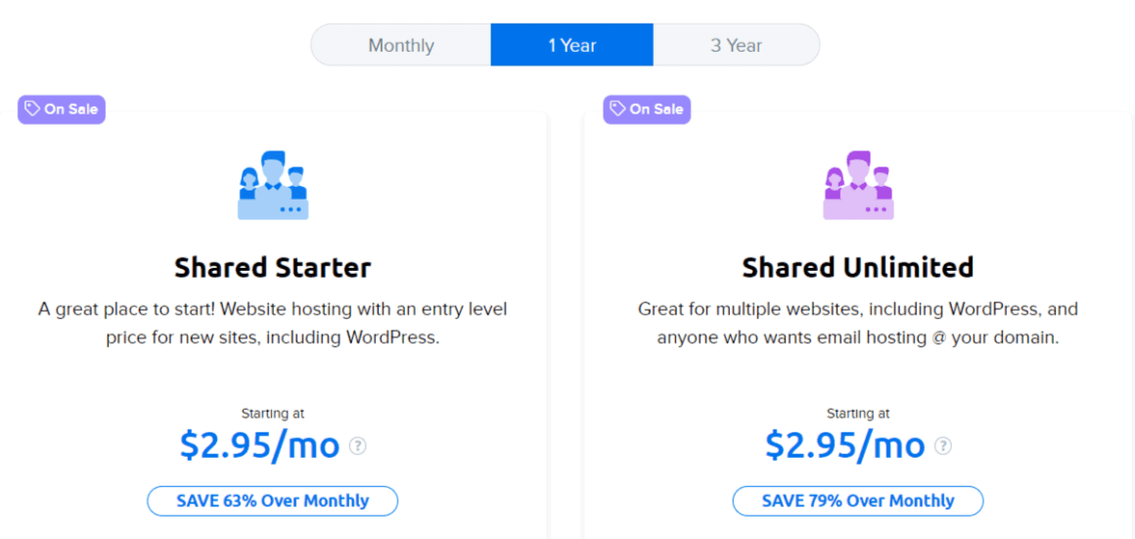Select the 1 Year billing tab
Image resolution: width=1135 pixels, height=539 pixels.
point(571,45)
